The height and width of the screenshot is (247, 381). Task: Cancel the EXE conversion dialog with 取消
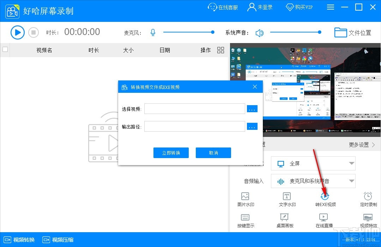click(x=213, y=153)
